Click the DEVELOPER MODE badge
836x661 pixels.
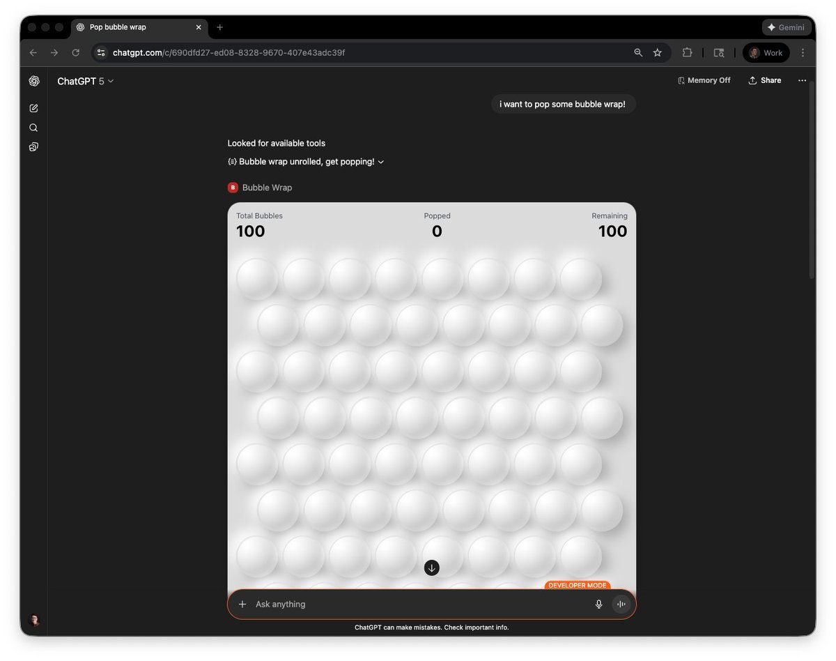click(x=578, y=586)
